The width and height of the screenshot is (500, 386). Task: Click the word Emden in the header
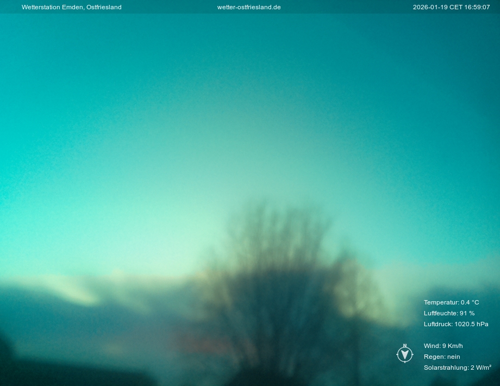[x=73, y=7]
